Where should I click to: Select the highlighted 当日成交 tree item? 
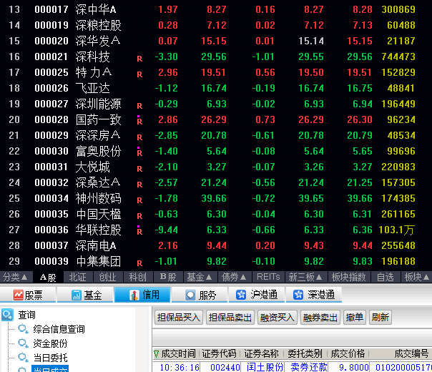coord(50,368)
